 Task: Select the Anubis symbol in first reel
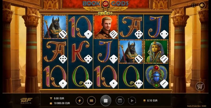(55, 27)
